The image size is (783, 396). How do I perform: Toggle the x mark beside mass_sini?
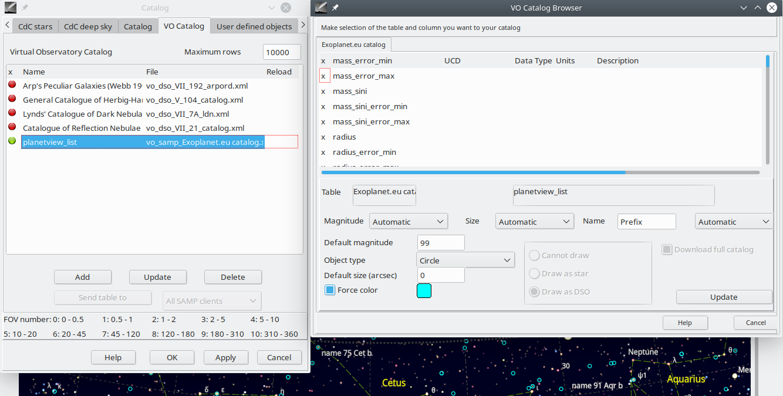point(323,91)
